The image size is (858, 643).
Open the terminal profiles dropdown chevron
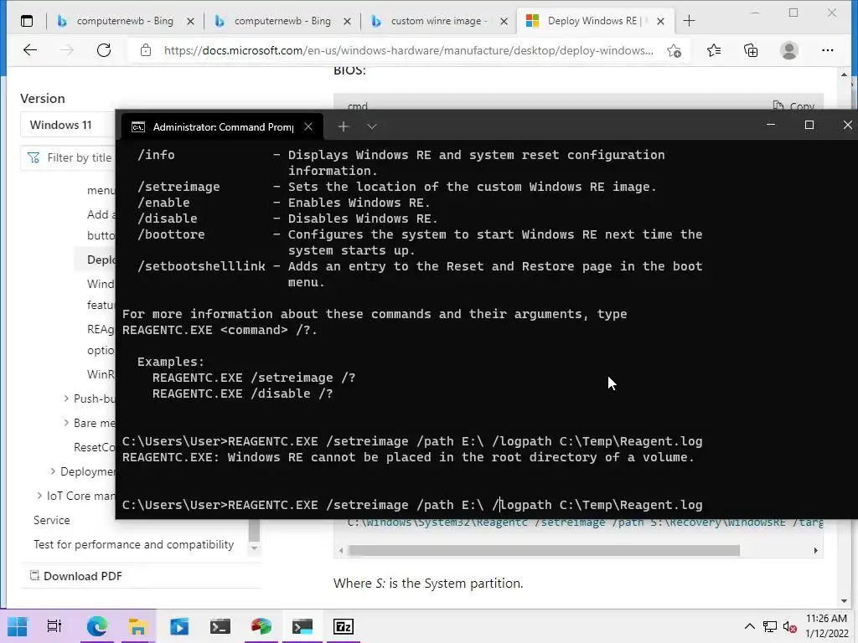coord(371,127)
